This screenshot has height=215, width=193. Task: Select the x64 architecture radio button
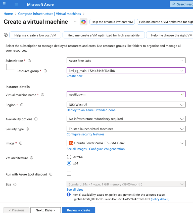tap(69, 163)
